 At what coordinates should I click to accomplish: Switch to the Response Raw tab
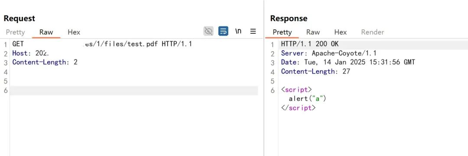pos(313,32)
